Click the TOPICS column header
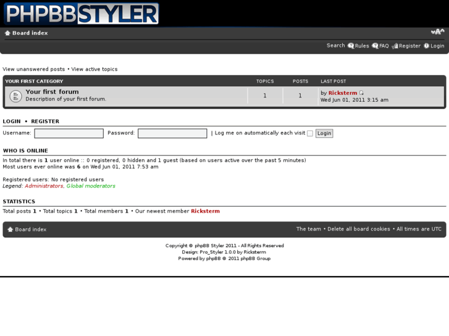This screenshot has width=449, height=336. click(x=265, y=81)
